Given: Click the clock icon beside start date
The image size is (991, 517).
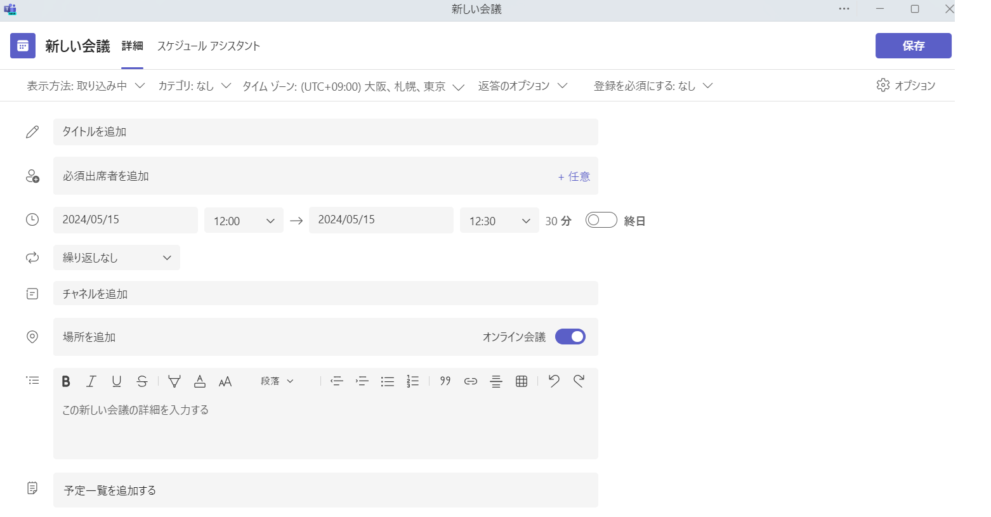Looking at the screenshot, I should (x=32, y=219).
